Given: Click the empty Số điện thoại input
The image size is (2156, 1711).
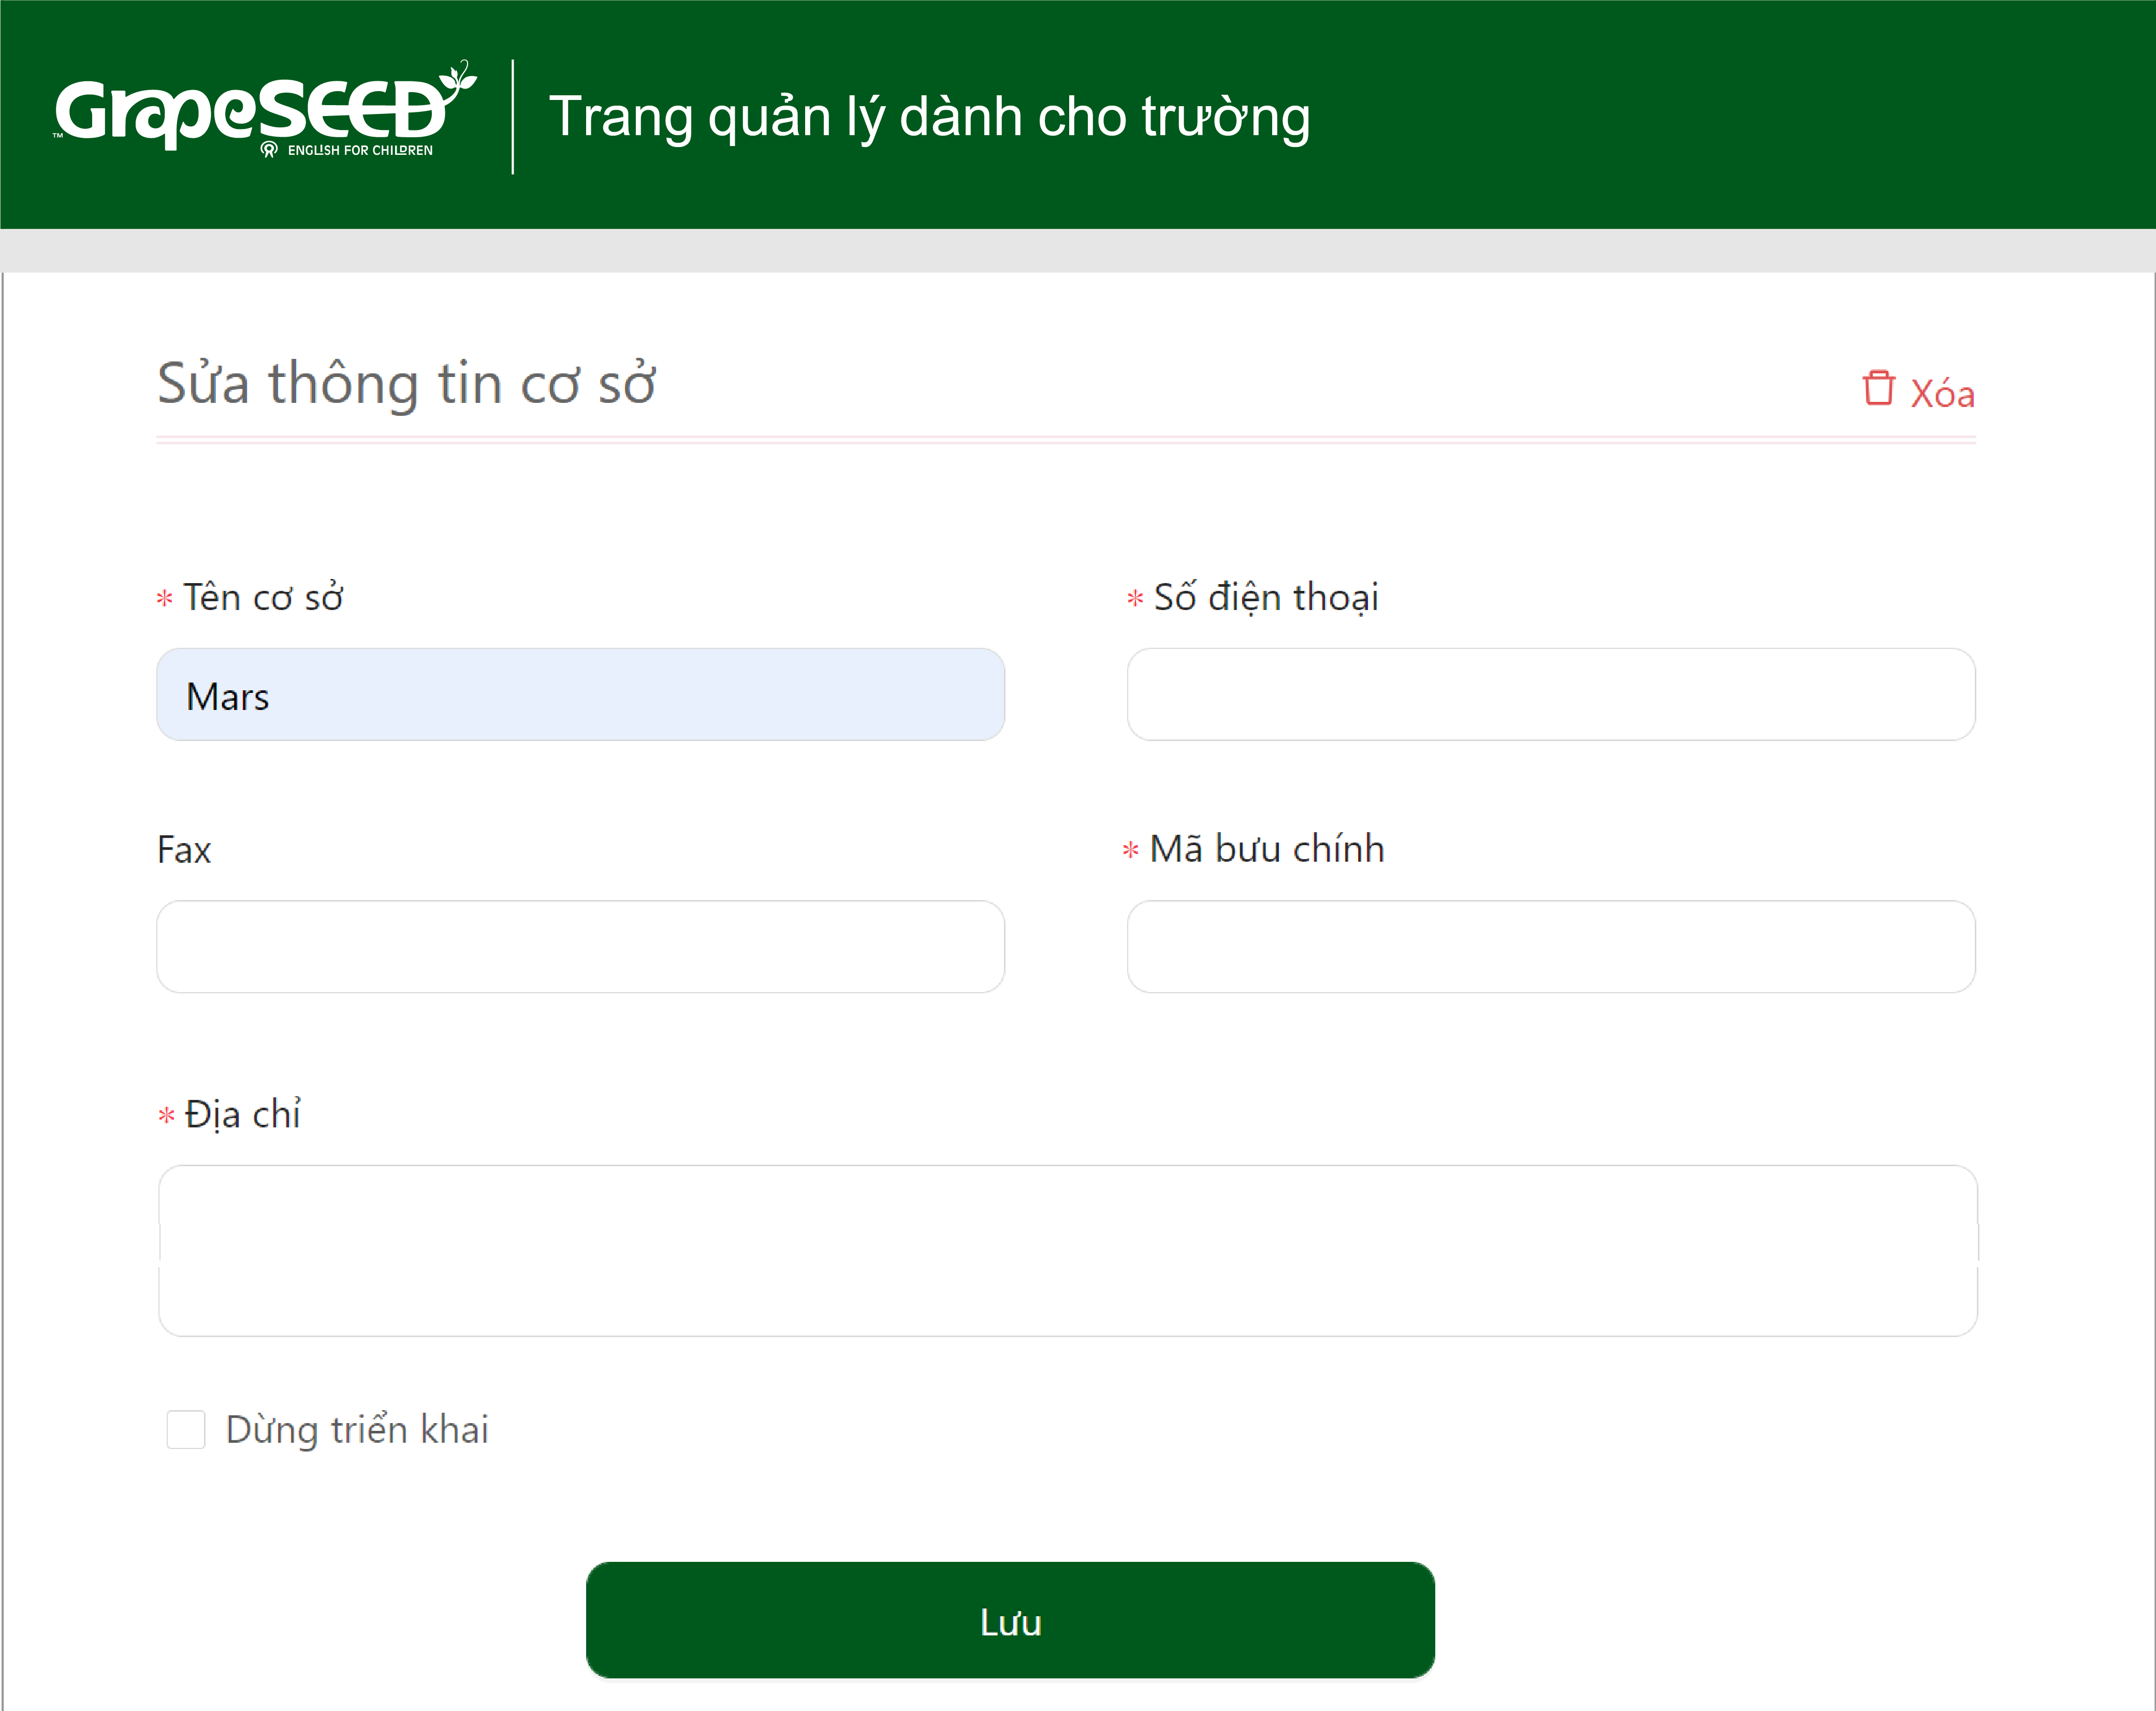Looking at the screenshot, I should click(1551, 695).
